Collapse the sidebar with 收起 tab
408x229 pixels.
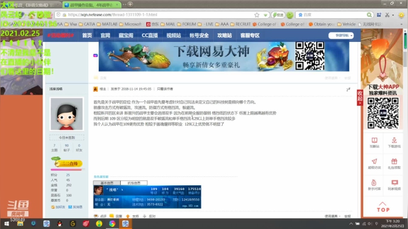click(360, 97)
